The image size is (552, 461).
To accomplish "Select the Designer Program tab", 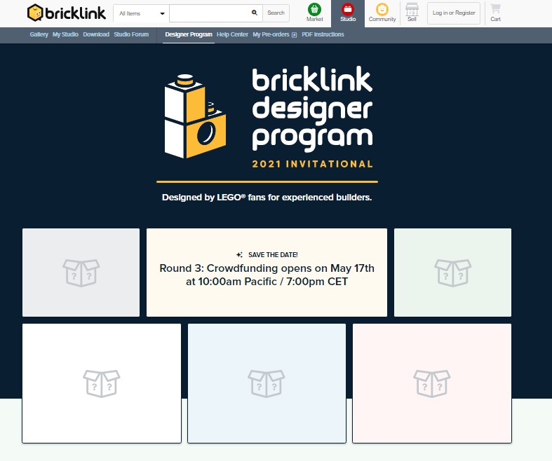I will (x=189, y=34).
